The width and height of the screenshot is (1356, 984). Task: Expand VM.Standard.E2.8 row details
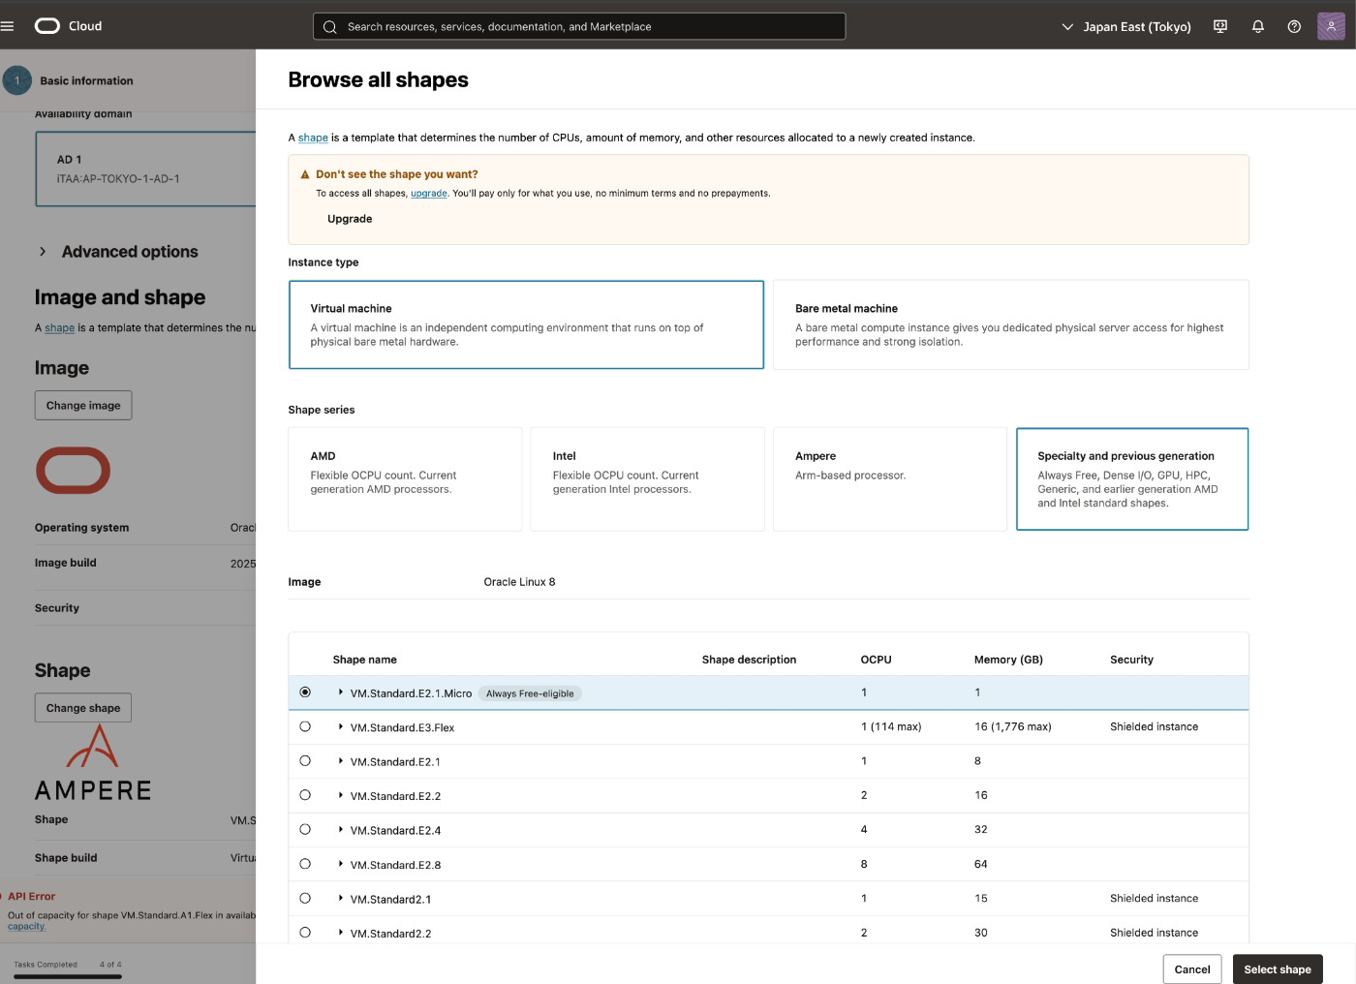341,864
